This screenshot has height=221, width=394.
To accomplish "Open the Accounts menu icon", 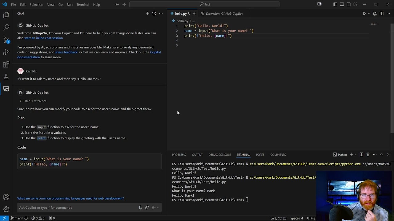I will [6, 197].
